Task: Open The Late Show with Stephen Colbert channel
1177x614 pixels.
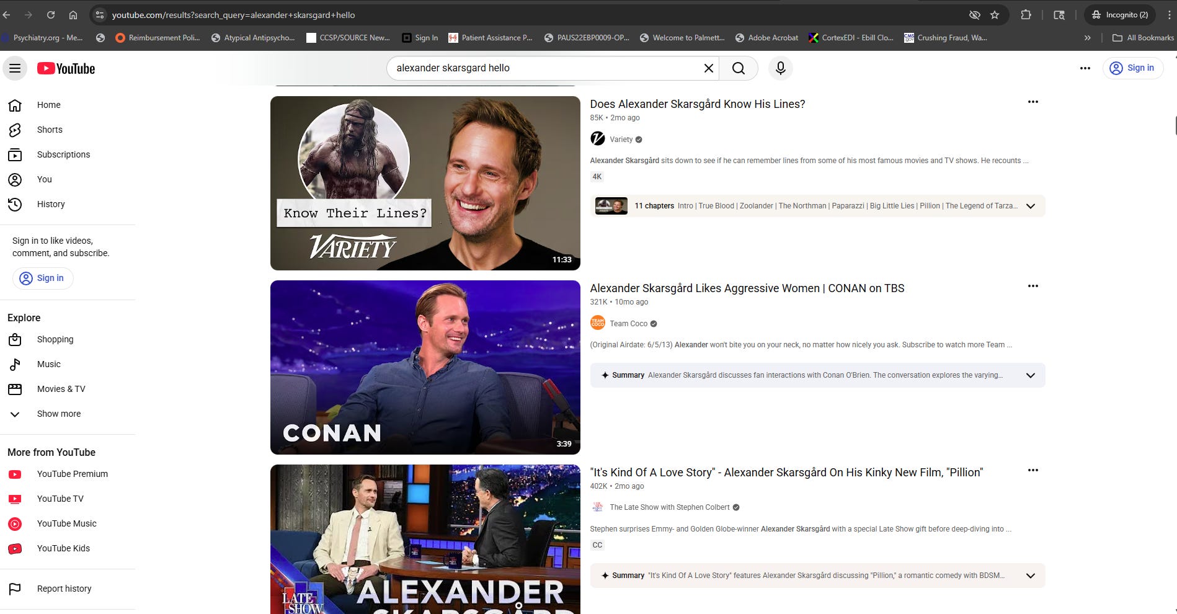Action: [x=669, y=507]
